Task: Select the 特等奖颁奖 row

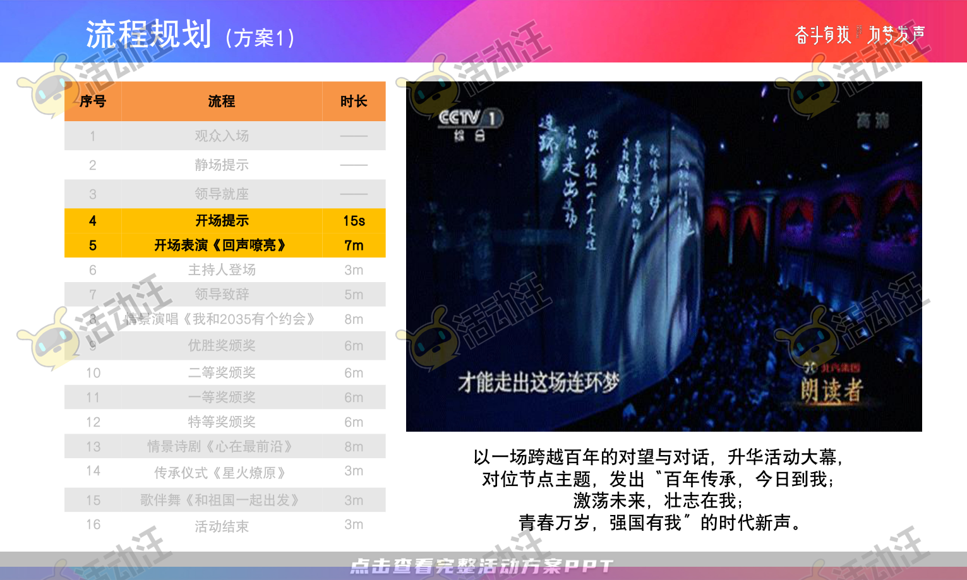Action: point(225,422)
